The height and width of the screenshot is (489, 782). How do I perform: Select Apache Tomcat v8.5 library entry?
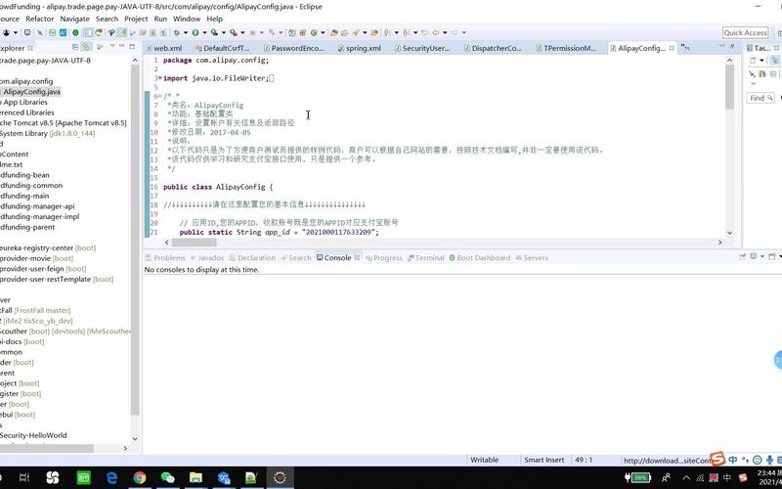[64, 123]
